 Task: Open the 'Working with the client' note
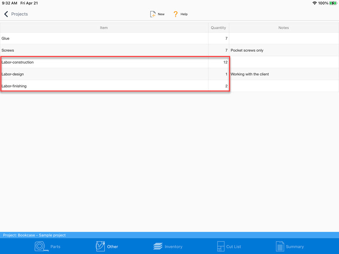250,74
